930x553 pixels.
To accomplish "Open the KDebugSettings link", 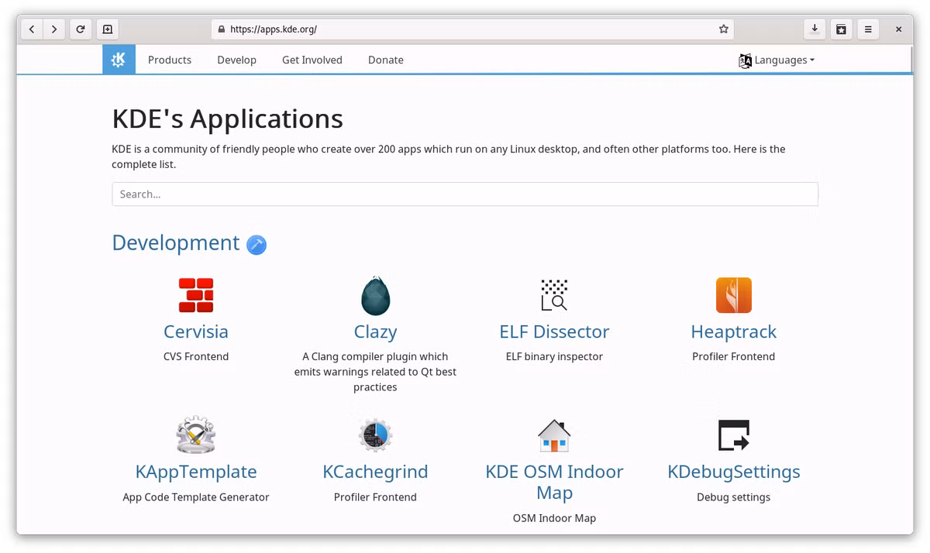I will (734, 472).
